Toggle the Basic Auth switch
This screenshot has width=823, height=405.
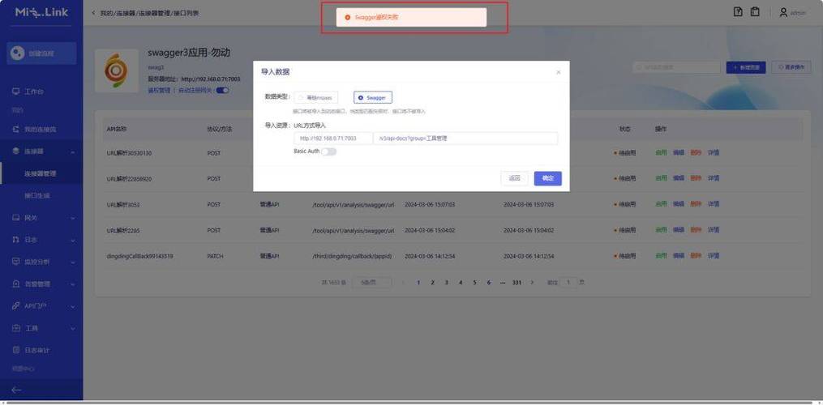(x=328, y=151)
